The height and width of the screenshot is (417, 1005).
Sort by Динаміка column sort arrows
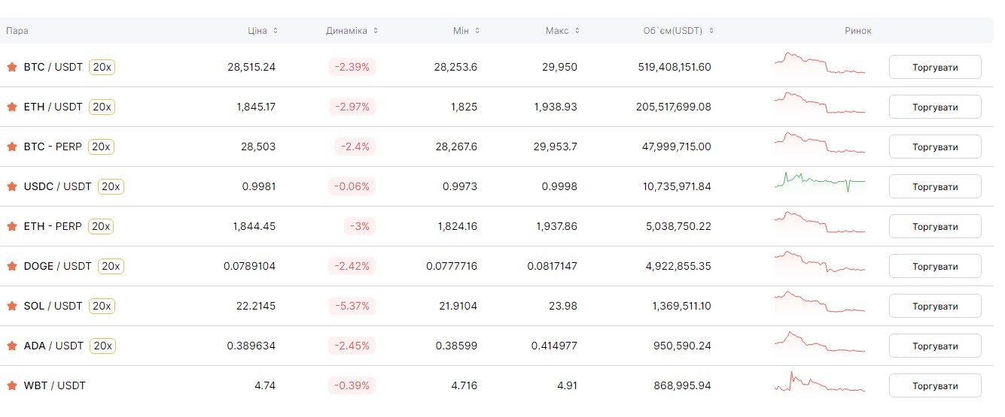tap(376, 31)
